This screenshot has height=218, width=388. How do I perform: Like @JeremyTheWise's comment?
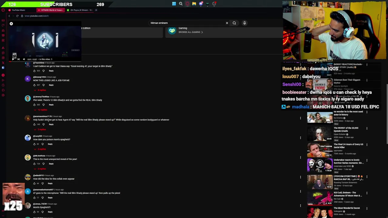34,105
